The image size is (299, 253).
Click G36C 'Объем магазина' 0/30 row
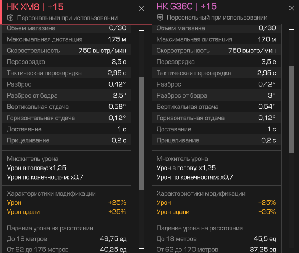(x=217, y=29)
